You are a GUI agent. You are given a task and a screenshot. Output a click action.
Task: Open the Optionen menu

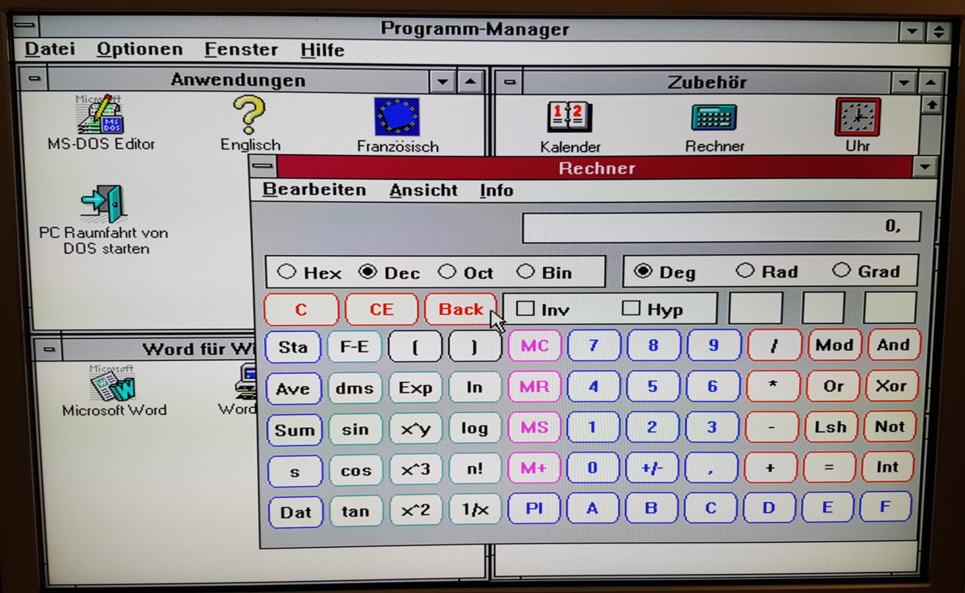tap(140, 49)
